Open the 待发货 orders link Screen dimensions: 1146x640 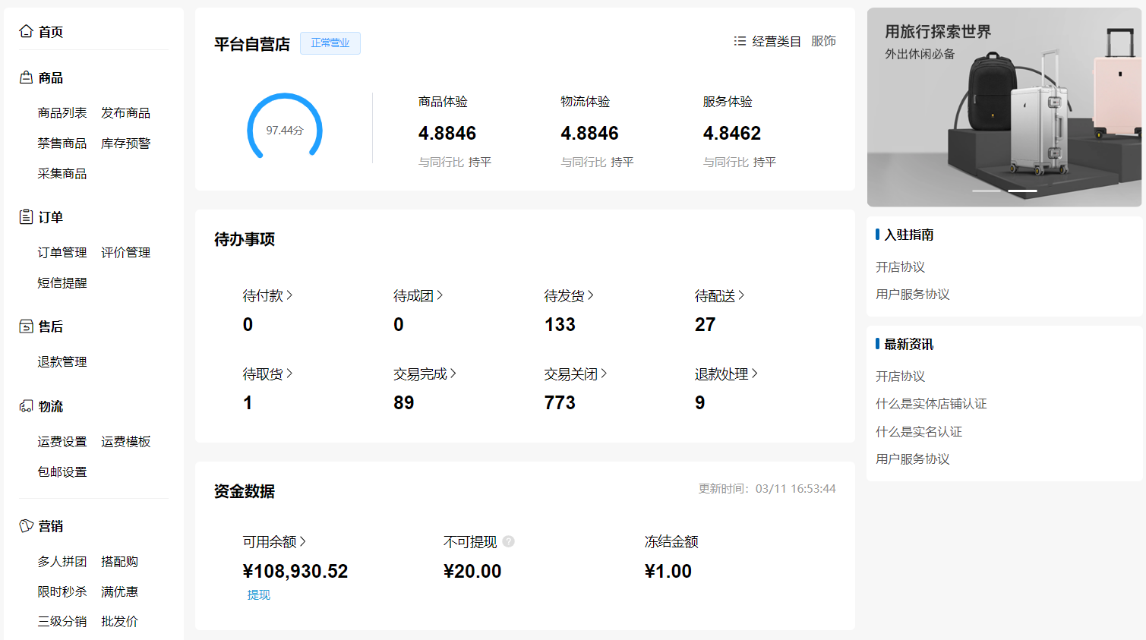(569, 296)
